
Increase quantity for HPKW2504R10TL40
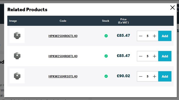coord(154,76)
